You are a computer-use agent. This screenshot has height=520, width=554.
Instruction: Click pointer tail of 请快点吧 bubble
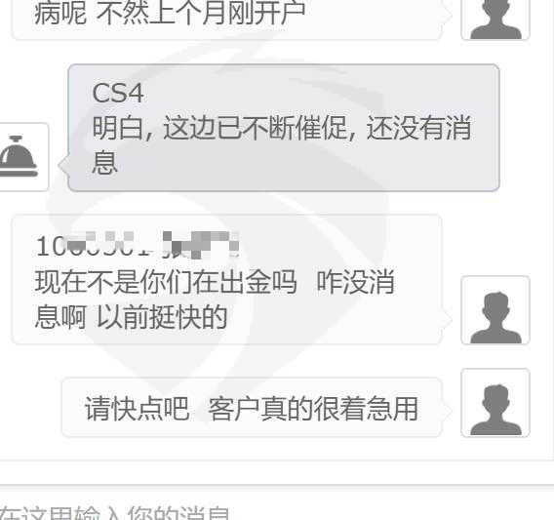[447, 411]
